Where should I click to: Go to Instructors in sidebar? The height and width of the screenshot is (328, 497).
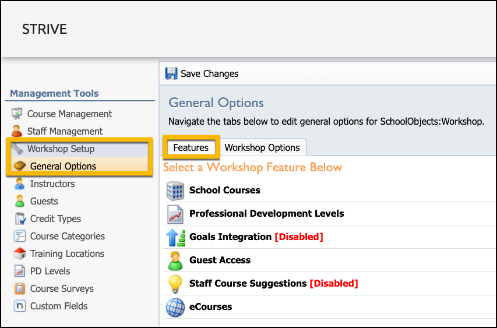pyautogui.click(x=52, y=184)
